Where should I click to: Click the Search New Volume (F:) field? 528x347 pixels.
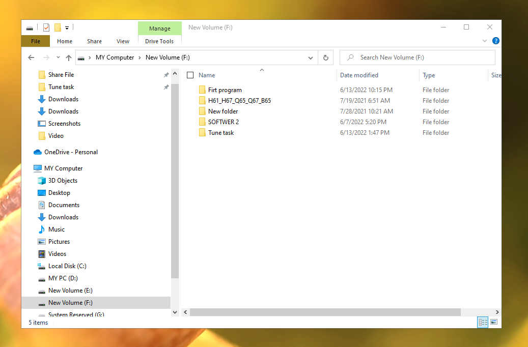point(418,57)
